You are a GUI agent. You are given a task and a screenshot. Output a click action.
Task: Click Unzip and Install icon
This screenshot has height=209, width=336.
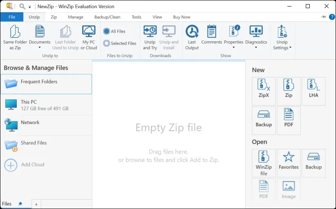(169, 31)
